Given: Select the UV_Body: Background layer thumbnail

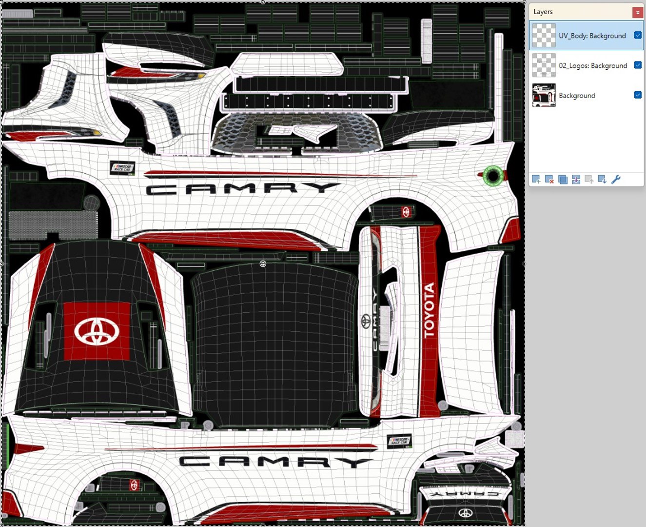Looking at the screenshot, I should tap(544, 36).
